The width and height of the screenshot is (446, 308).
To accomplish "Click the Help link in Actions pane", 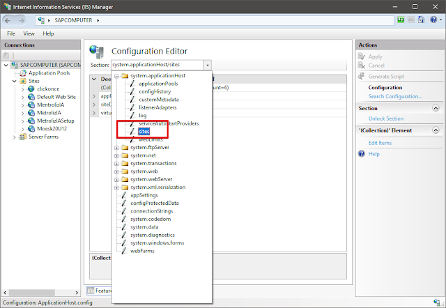I will (x=374, y=154).
